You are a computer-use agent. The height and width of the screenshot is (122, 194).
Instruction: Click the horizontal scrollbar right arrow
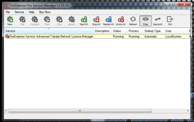coord(188,111)
